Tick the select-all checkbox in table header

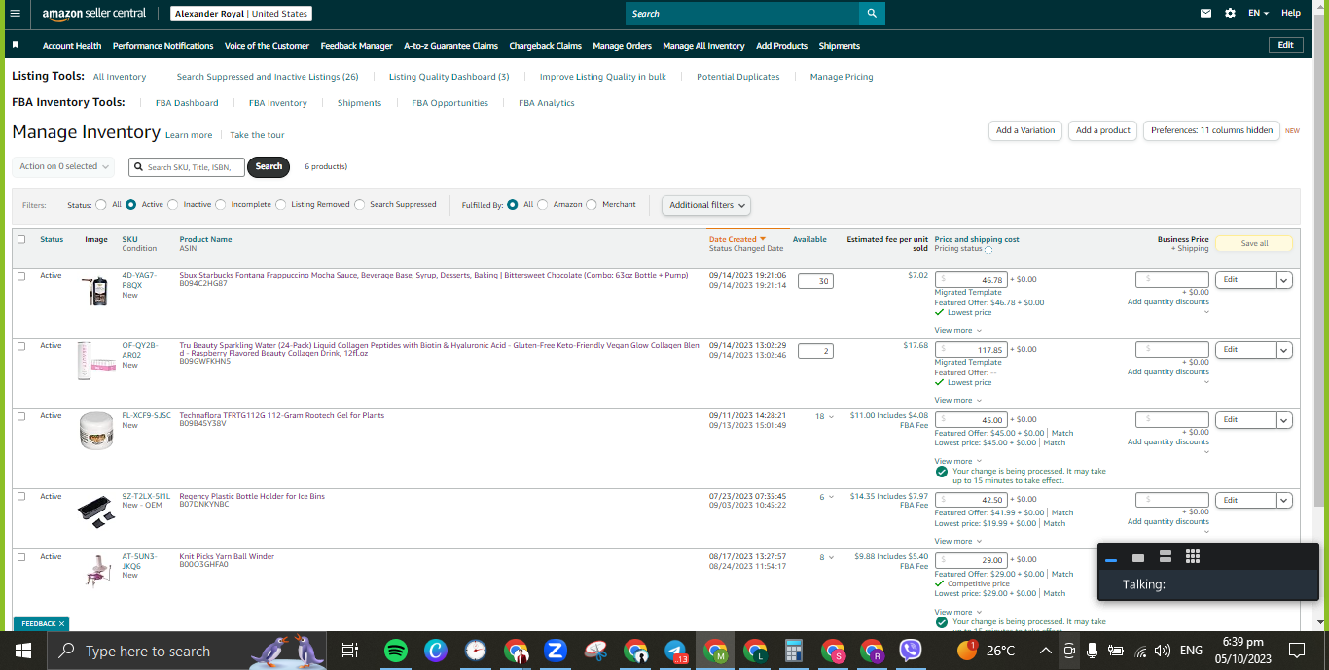pyautogui.click(x=21, y=239)
